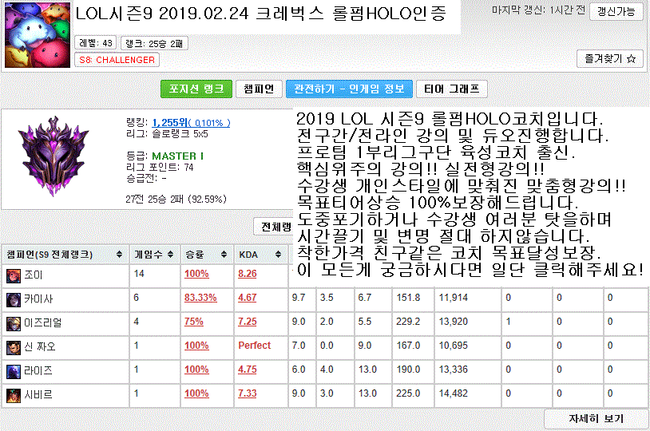Click the 조이 champion name

point(34,275)
